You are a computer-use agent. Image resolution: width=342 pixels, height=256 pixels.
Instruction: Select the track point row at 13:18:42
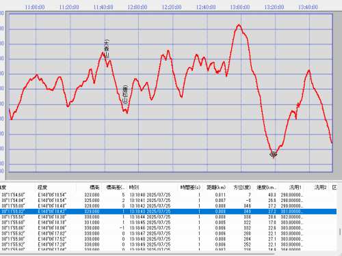coord(168,206)
